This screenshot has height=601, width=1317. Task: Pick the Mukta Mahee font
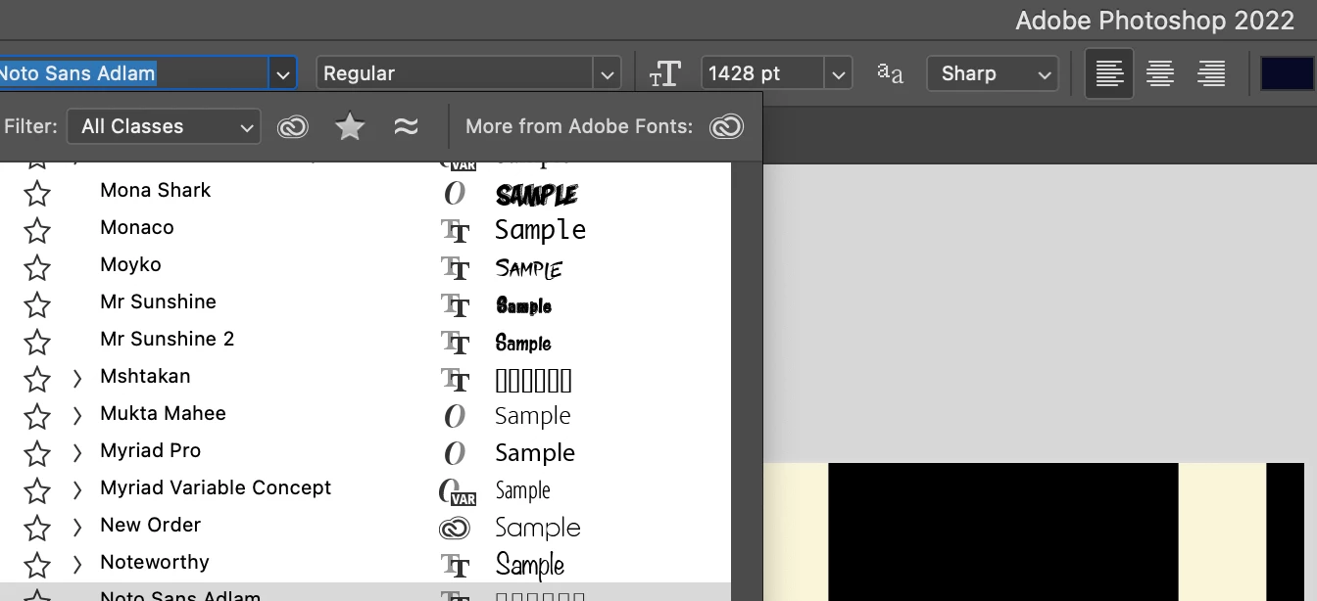coord(163,413)
